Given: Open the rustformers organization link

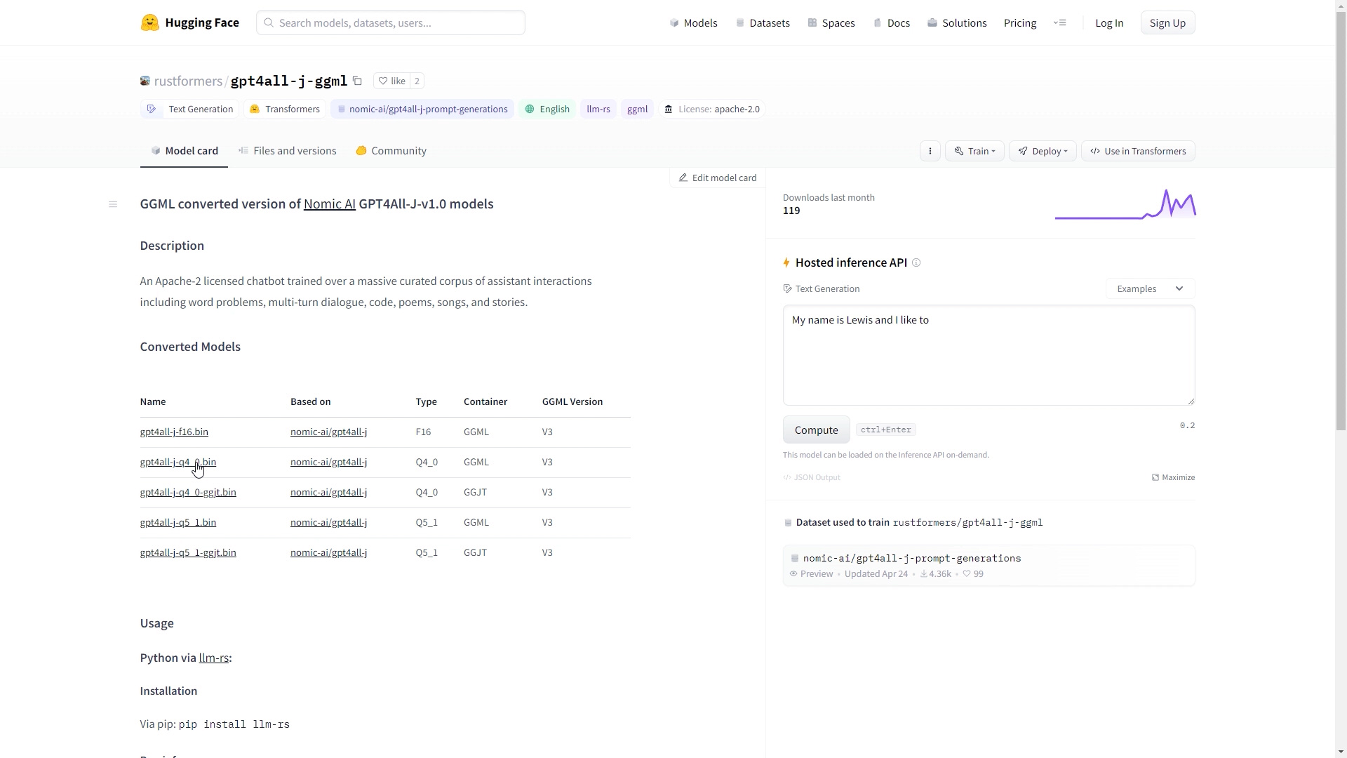Looking at the screenshot, I should [x=188, y=81].
